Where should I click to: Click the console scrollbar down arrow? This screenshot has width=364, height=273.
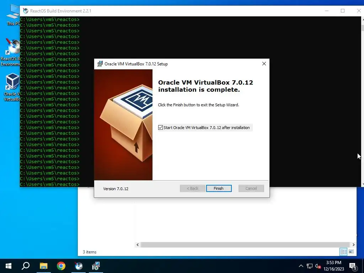363,184
